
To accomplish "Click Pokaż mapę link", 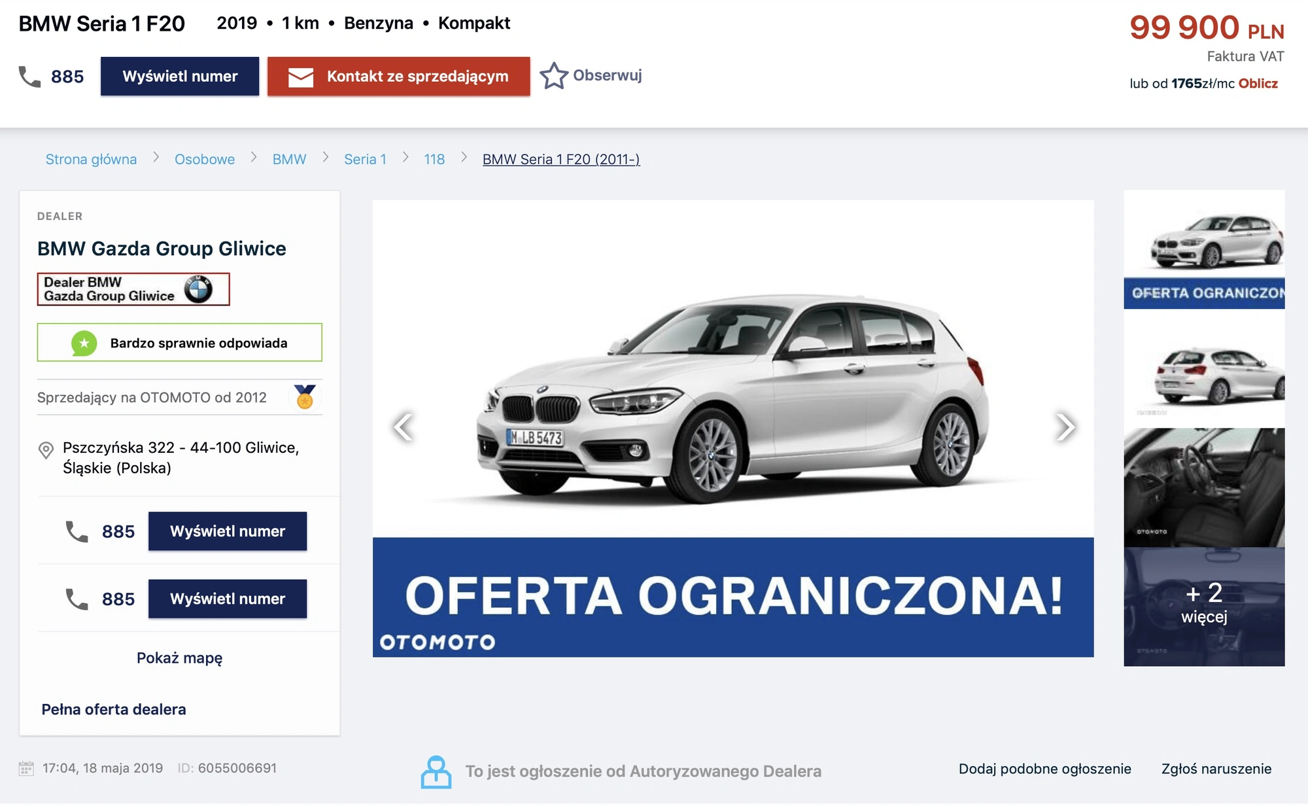I will 179,658.
